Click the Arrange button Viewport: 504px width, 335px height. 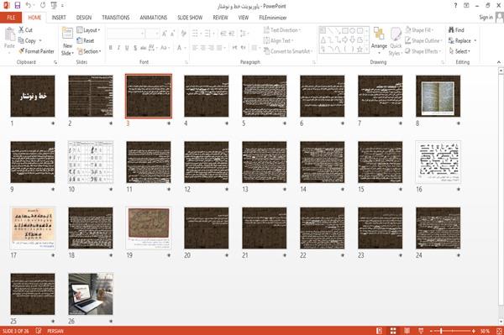click(379, 39)
